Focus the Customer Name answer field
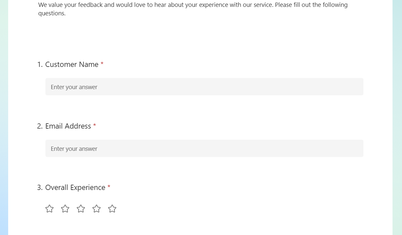Viewport: 402px width, 235px height. 204,87
